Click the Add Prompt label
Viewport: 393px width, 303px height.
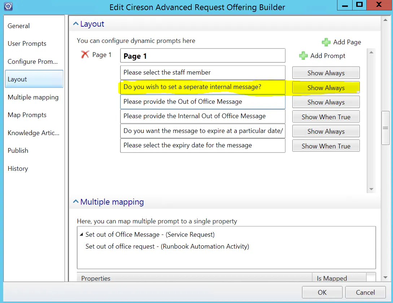[328, 55]
